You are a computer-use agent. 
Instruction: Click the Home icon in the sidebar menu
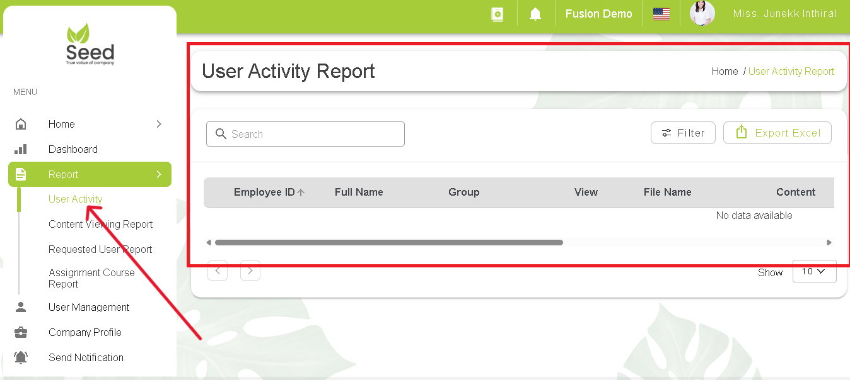(21, 124)
